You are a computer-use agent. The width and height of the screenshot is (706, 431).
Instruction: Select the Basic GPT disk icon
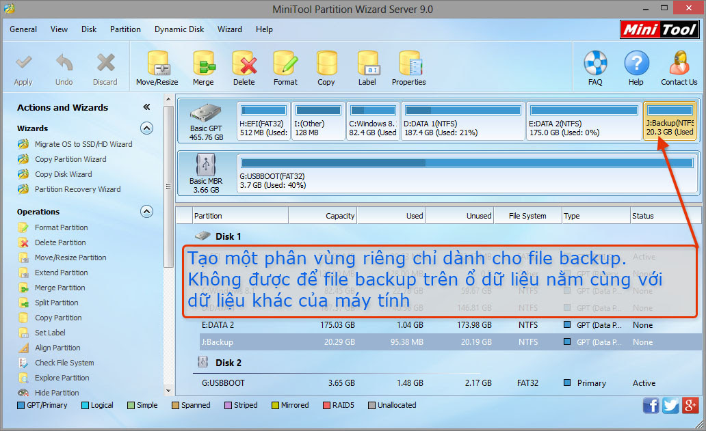206,112
